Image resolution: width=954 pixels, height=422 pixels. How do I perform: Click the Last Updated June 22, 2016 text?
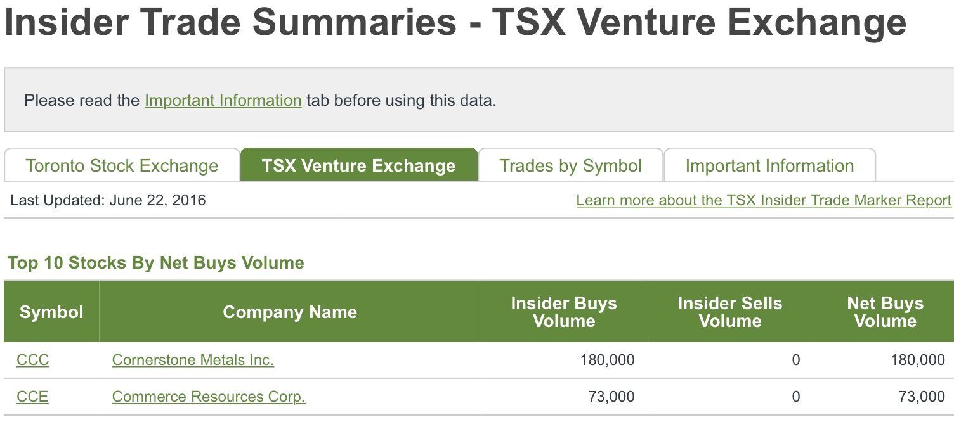[x=108, y=200]
